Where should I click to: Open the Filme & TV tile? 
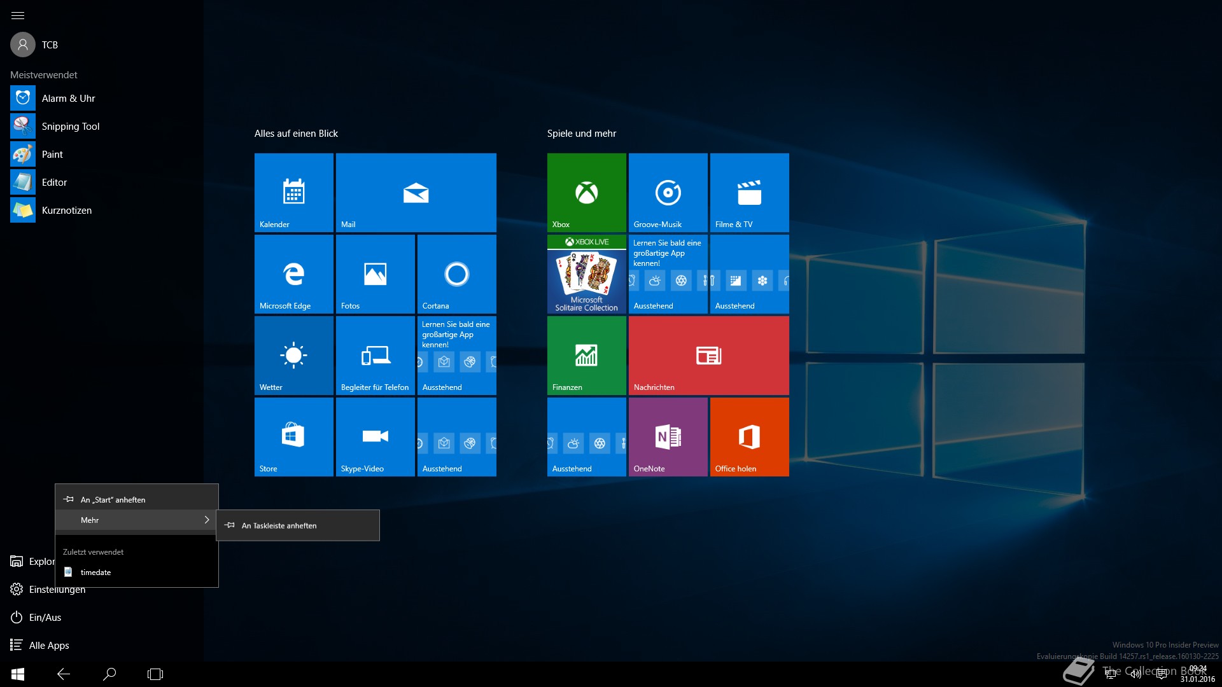[750, 193]
